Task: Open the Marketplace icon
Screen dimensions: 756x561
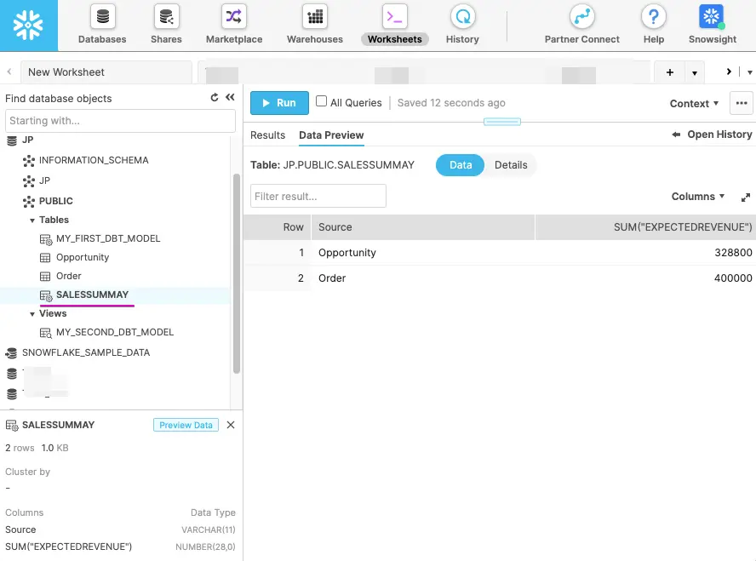Action: coord(234,17)
